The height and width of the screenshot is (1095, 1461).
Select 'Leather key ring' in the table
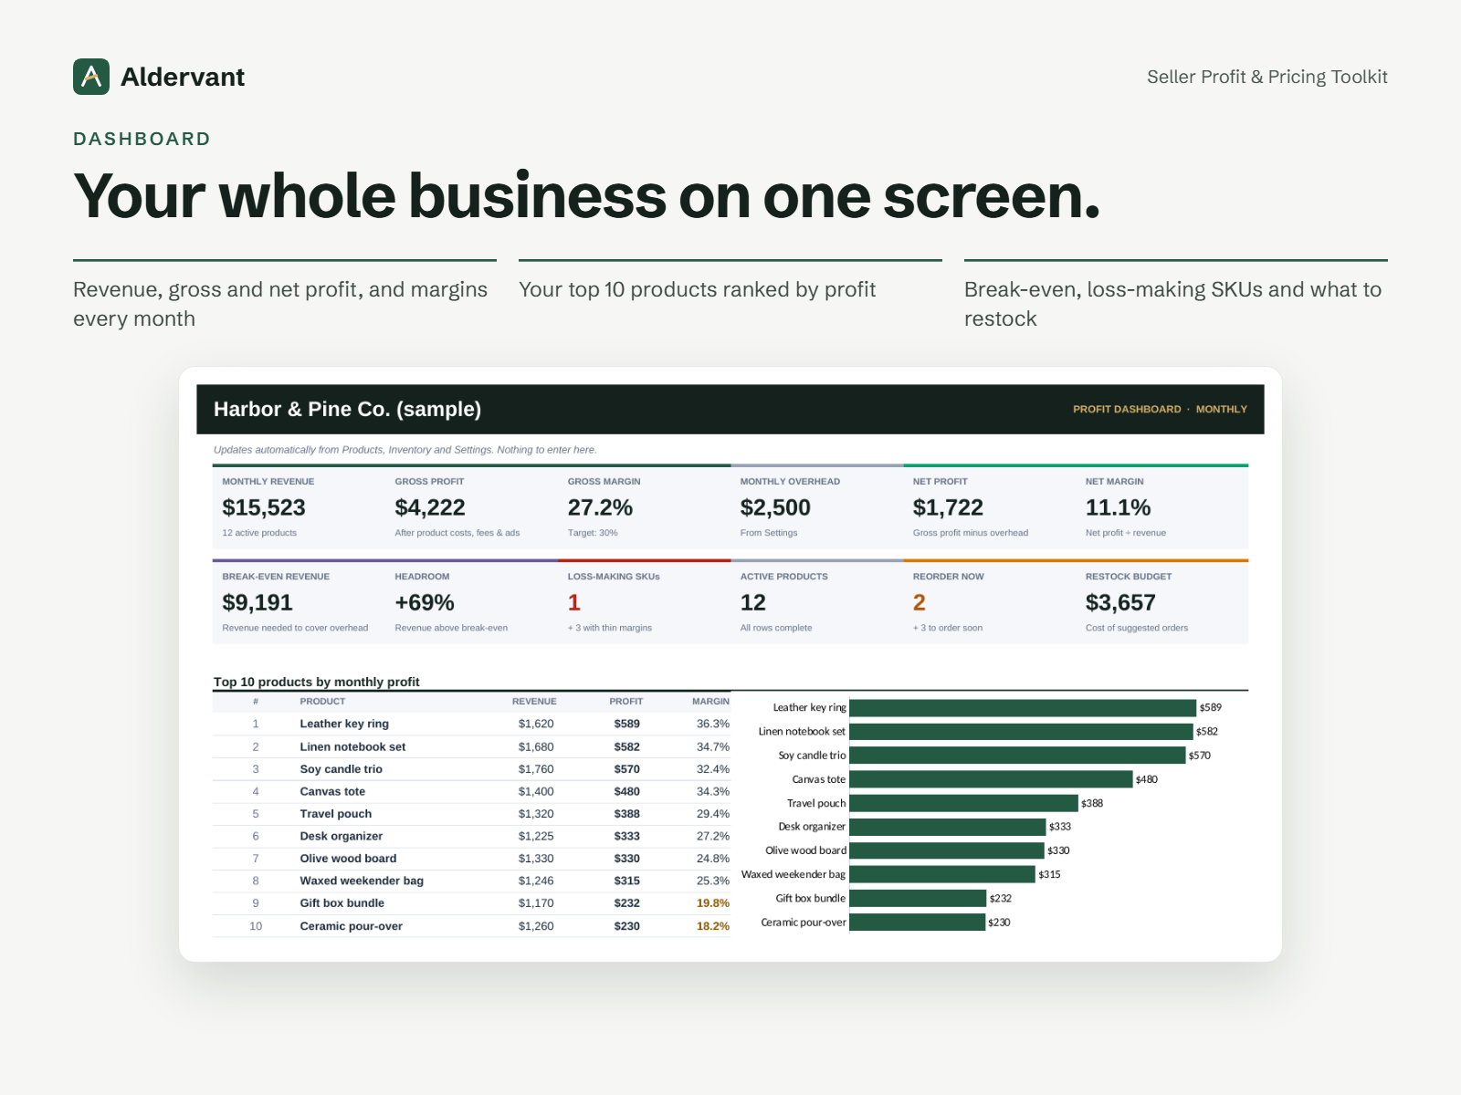344,724
